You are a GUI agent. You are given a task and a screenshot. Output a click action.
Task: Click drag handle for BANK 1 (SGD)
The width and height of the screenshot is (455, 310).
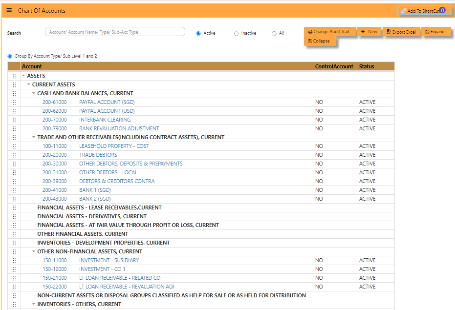pos(14,190)
